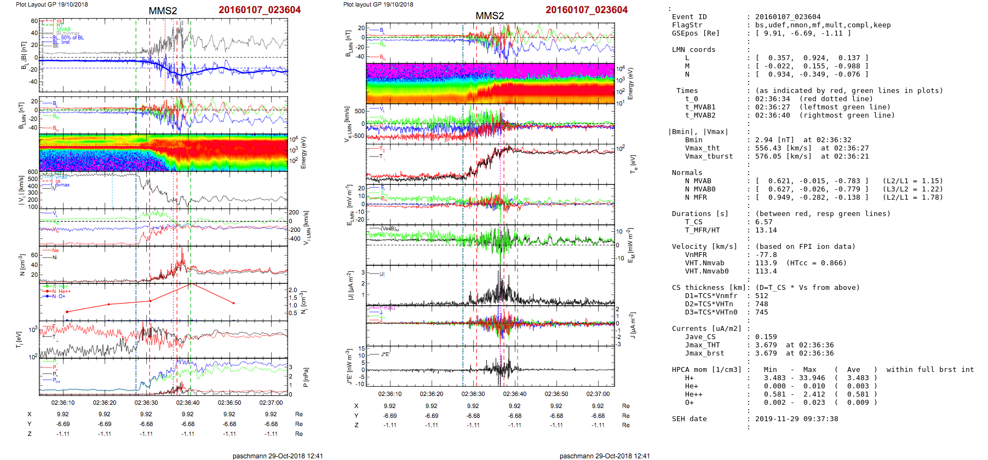Select the Vmax_tburst value 576.05 km/s
Viewport: 988px width, 460px height.
pyautogui.click(x=783, y=156)
